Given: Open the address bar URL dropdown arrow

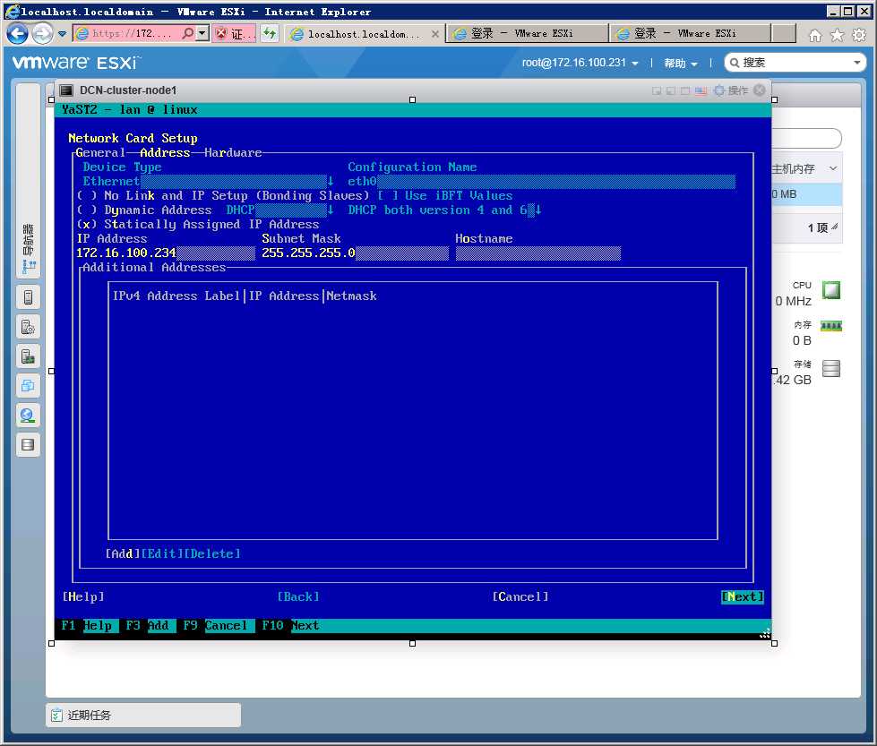Looking at the screenshot, I should coord(202,33).
